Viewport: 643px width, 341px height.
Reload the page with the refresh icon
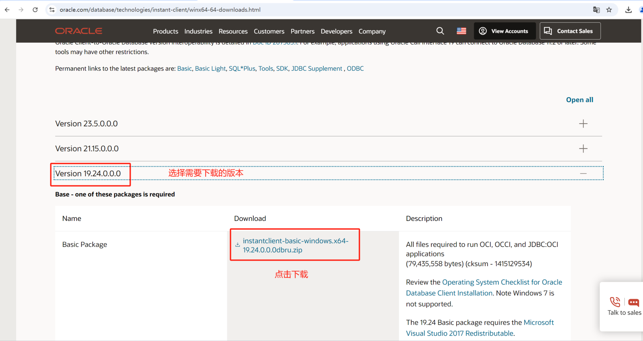click(x=35, y=9)
